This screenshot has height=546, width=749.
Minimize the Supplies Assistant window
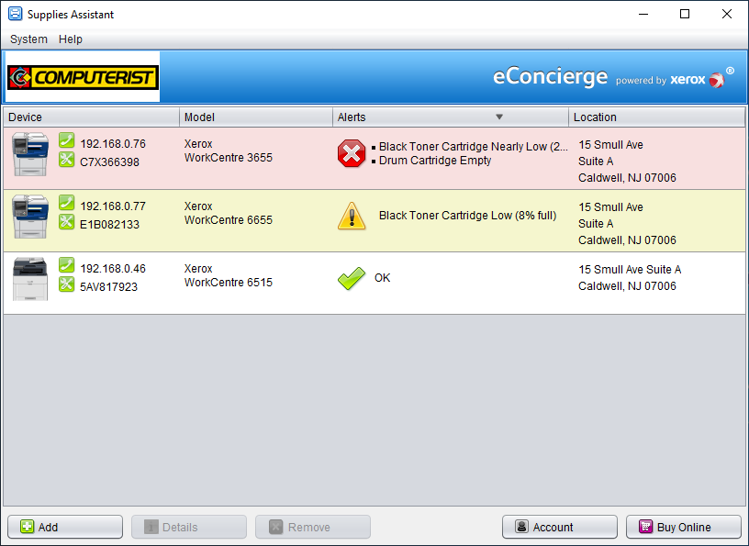[x=643, y=14]
